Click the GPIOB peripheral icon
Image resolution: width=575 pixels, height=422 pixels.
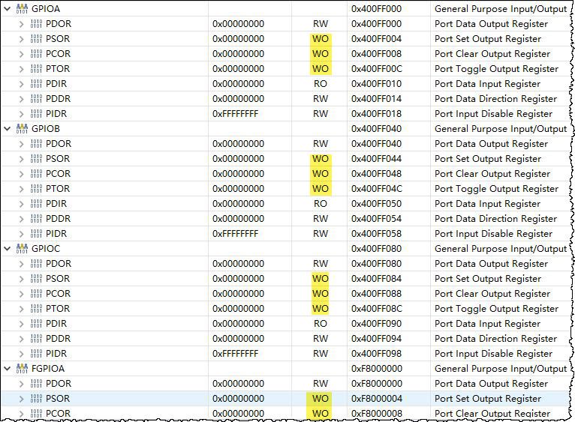(22, 129)
